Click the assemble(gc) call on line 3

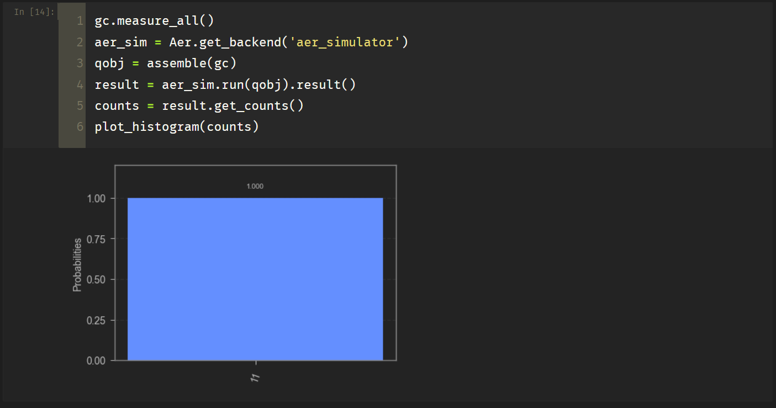click(x=191, y=63)
